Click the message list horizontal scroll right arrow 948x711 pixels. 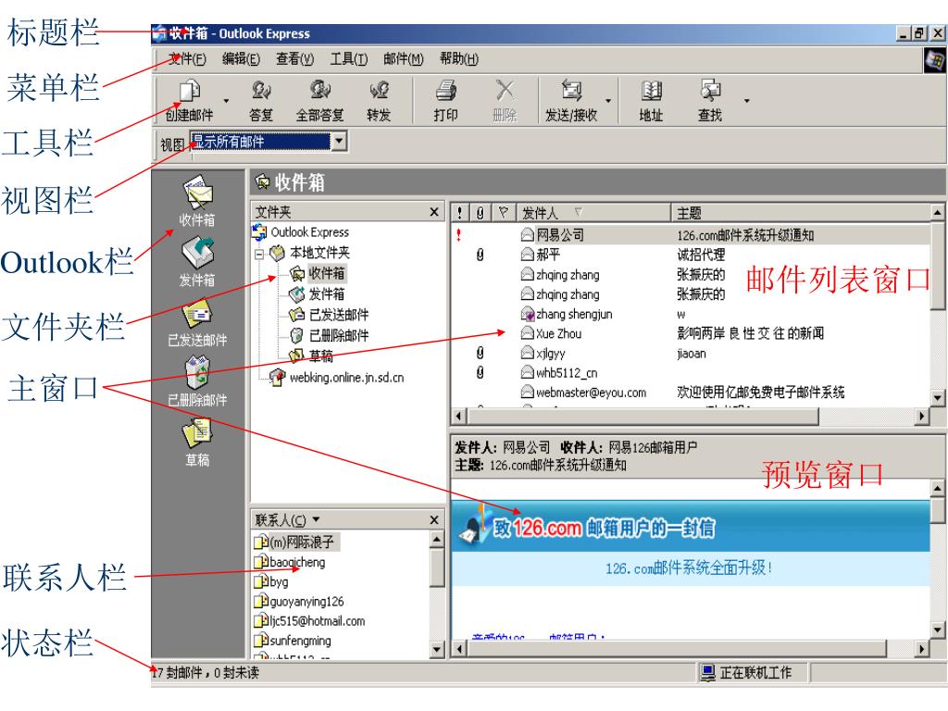[922, 416]
